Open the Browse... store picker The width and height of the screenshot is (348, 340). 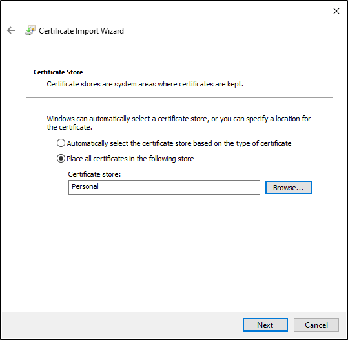[x=289, y=187]
